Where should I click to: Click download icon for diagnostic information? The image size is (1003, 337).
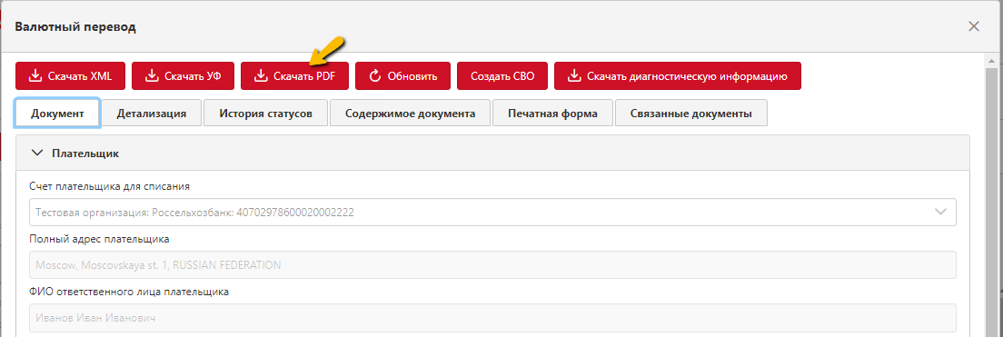(x=574, y=76)
